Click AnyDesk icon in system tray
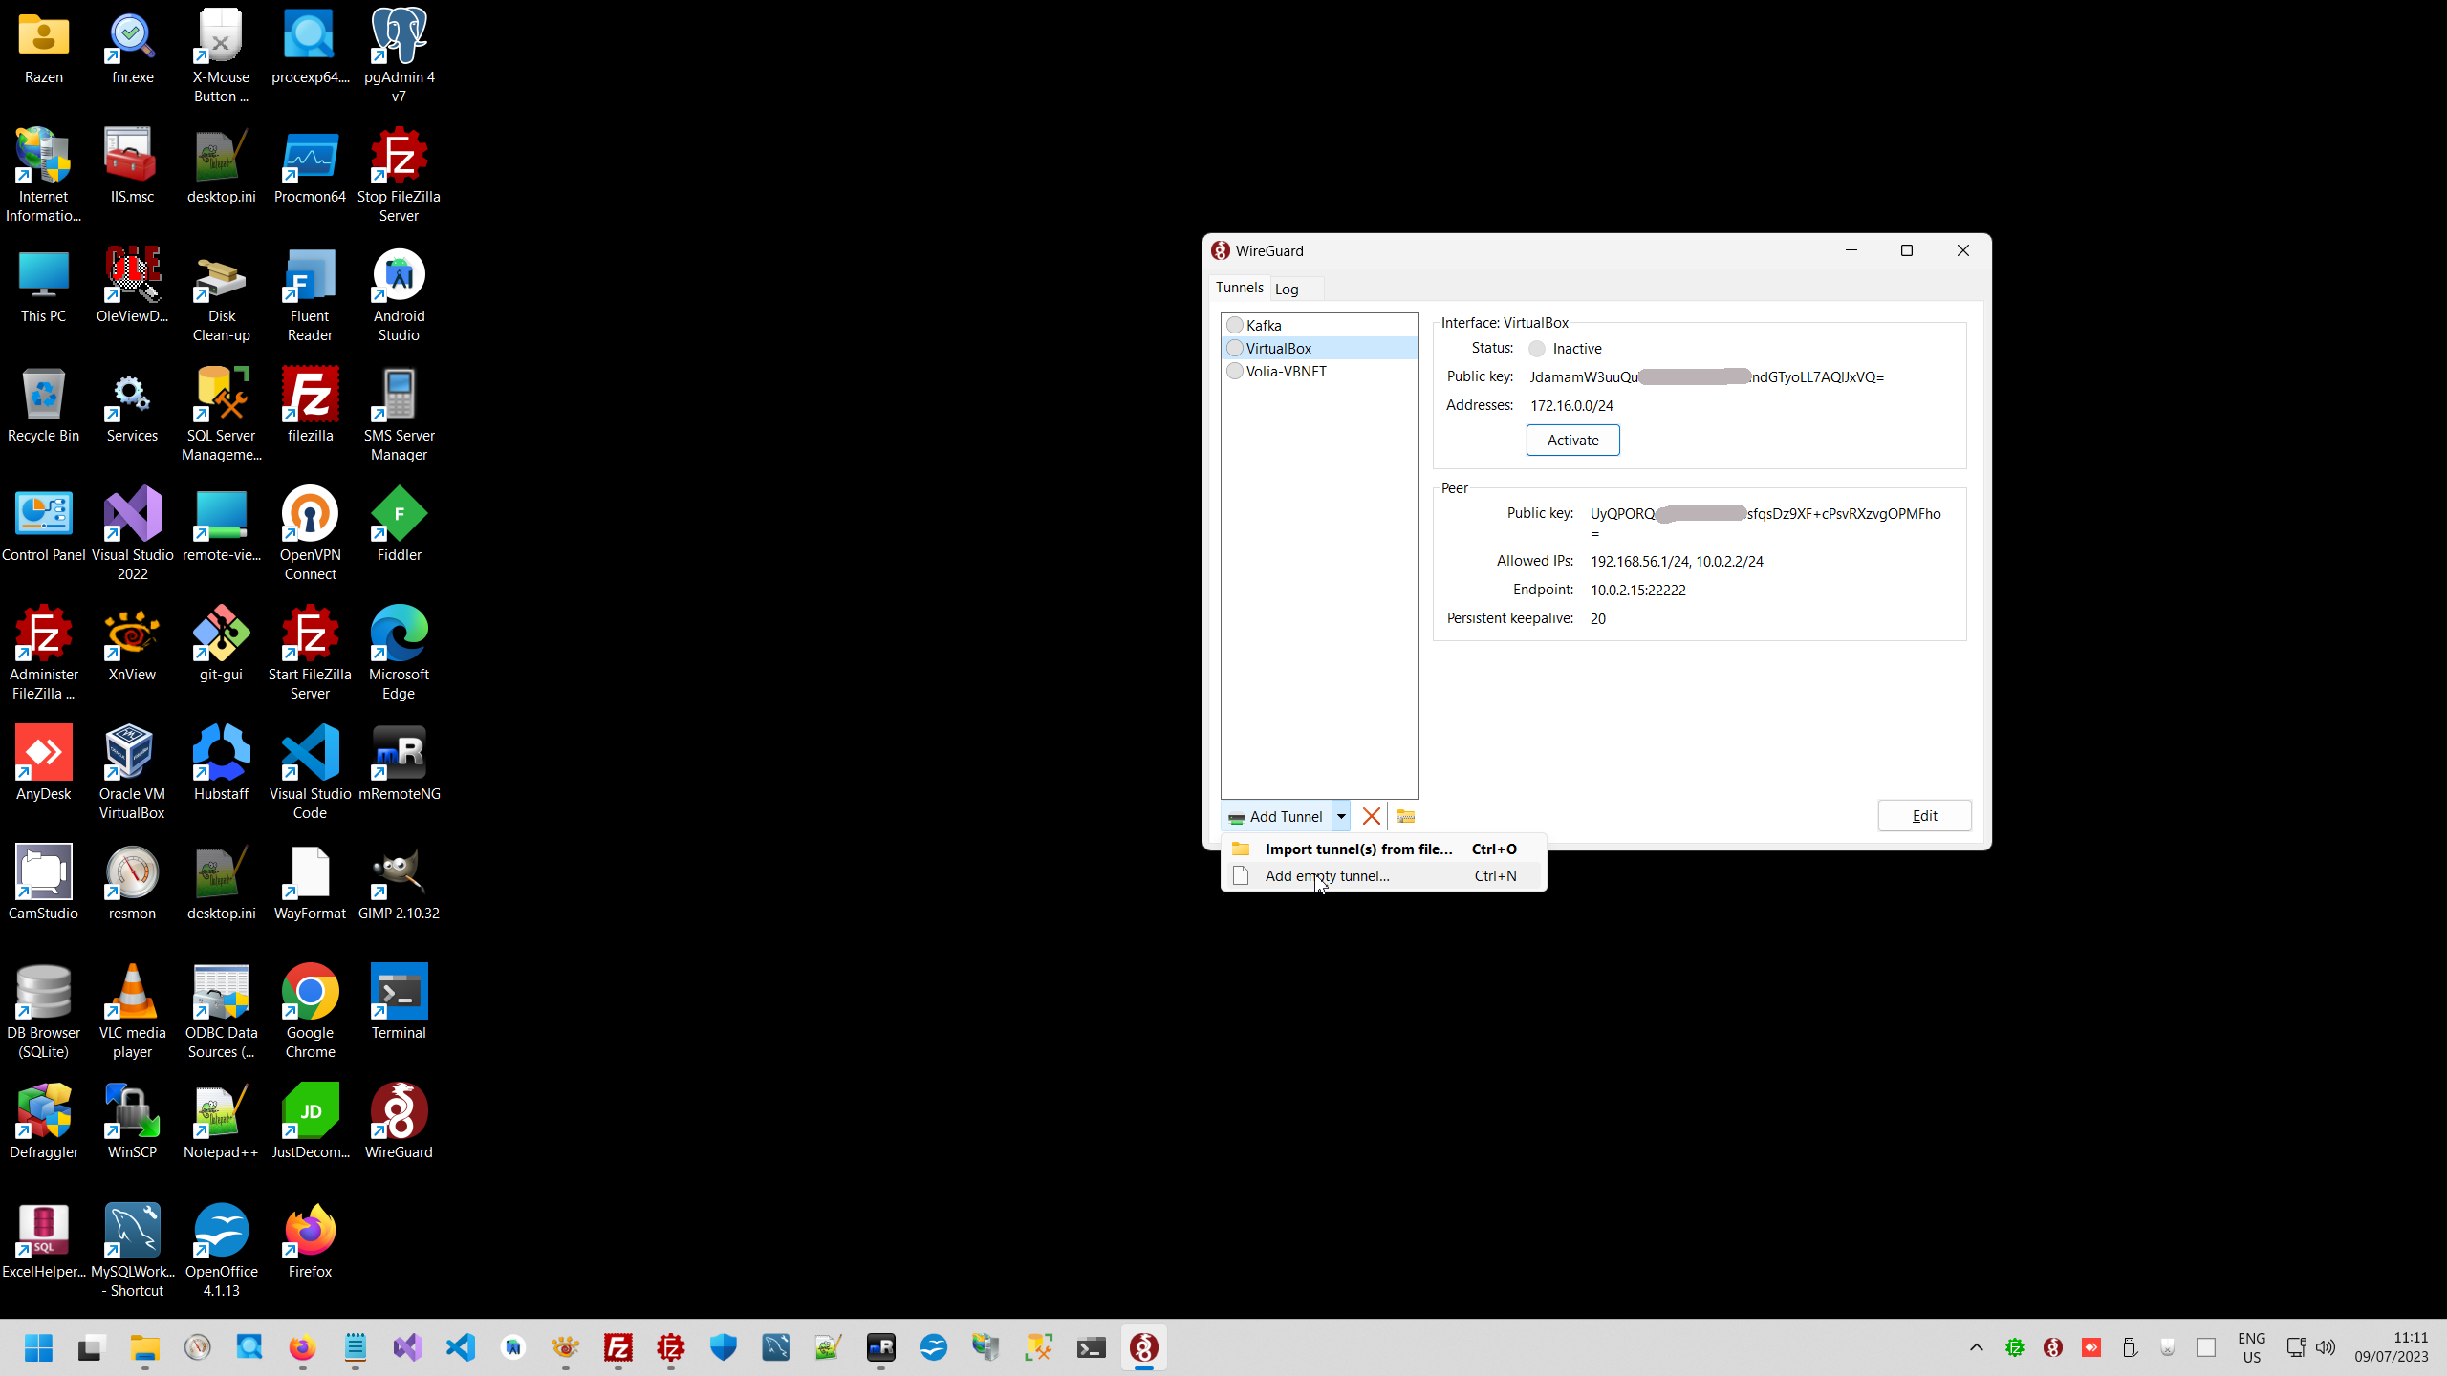Screen dimensions: 2447x1376 2090,1347
